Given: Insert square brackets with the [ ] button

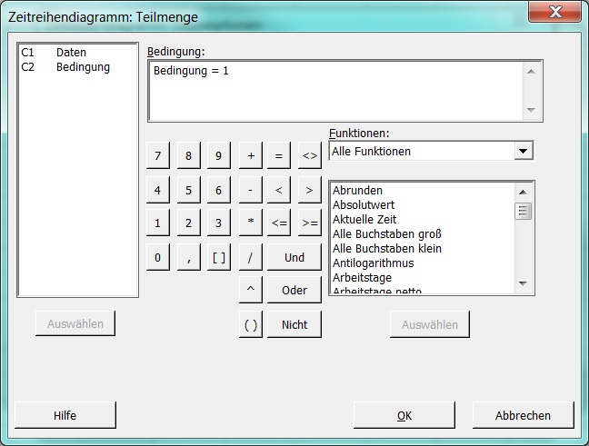Looking at the screenshot, I should 219,257.
